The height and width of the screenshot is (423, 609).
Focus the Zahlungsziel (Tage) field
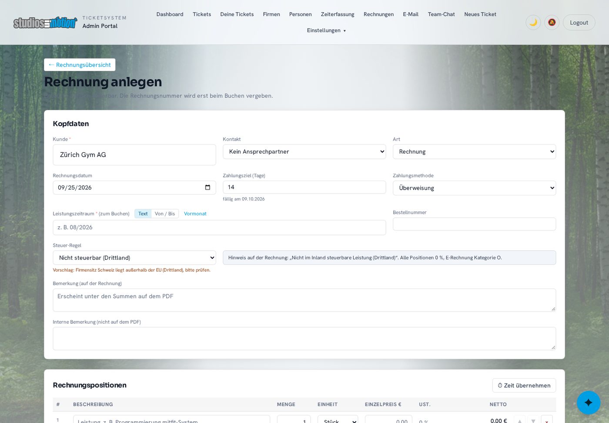click(304, 187)
